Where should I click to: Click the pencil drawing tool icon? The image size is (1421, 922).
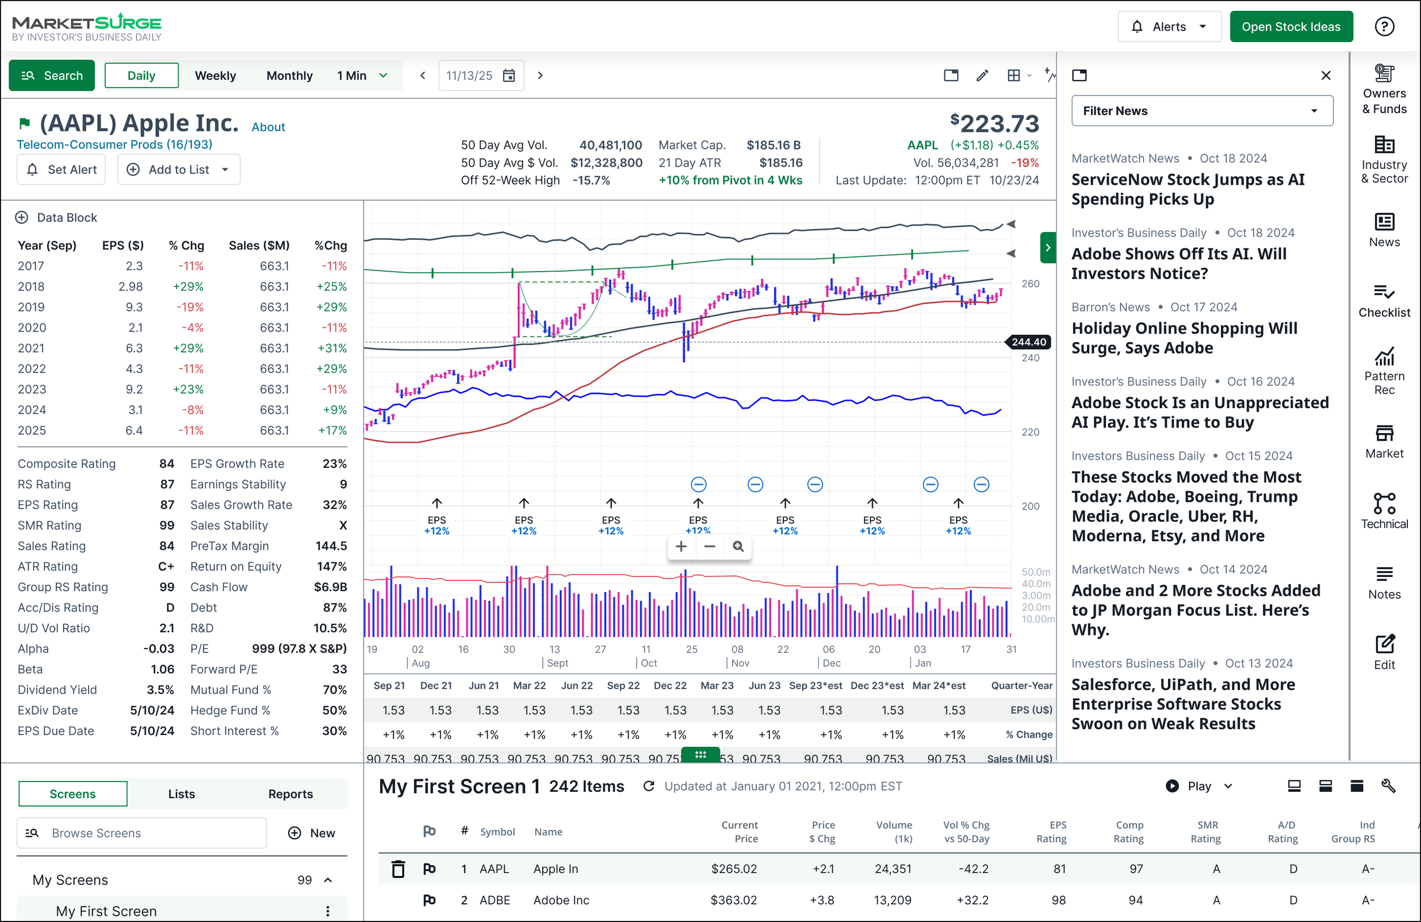coord(982,75)
